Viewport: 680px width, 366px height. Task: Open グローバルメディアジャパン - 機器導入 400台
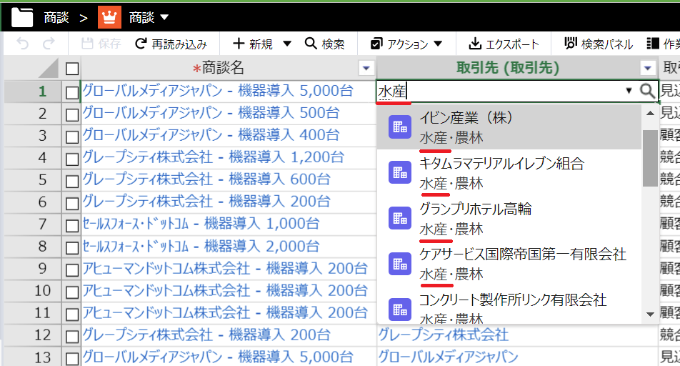(211, 135)
